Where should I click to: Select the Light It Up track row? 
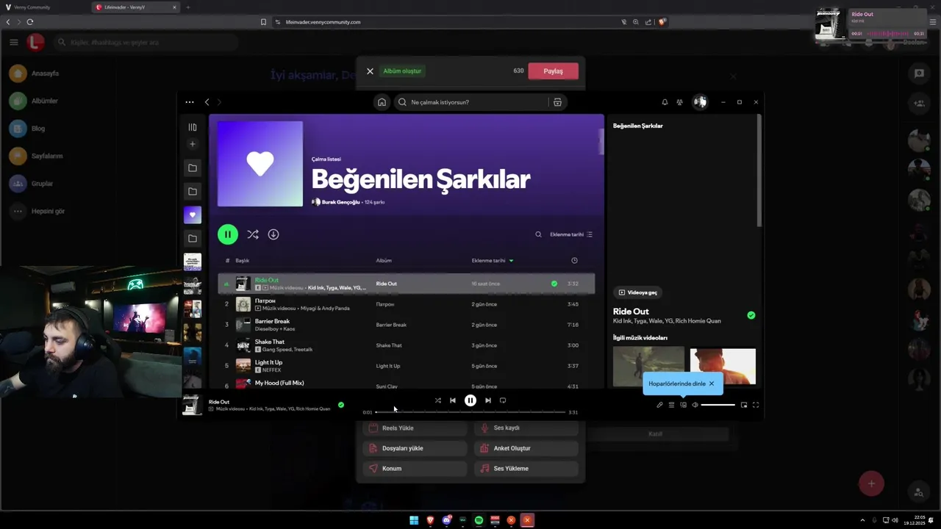coord(407,366)
